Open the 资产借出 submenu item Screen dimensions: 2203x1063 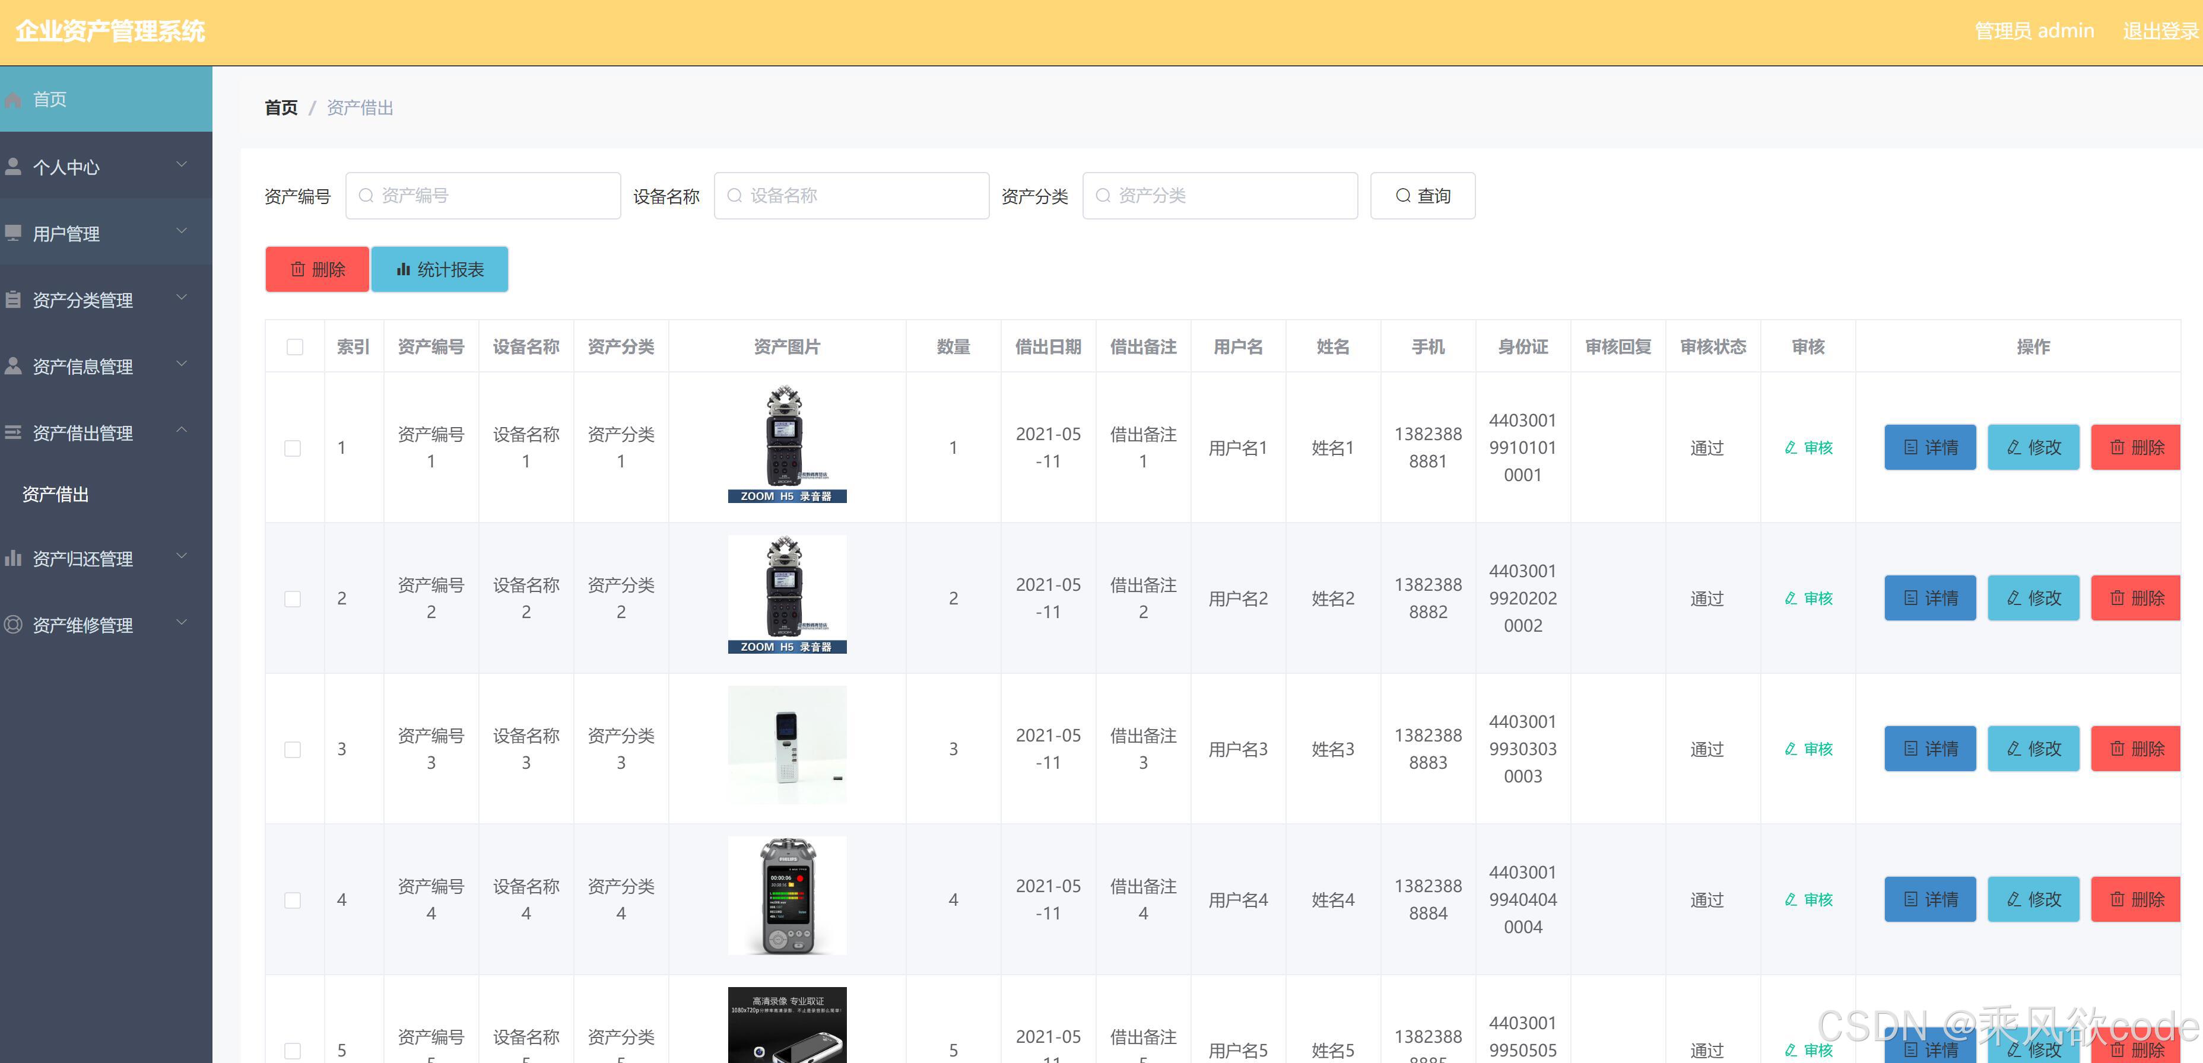(56, 495)
